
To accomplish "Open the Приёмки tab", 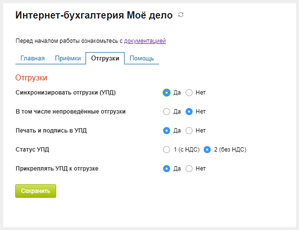I will tap(68, 58).
